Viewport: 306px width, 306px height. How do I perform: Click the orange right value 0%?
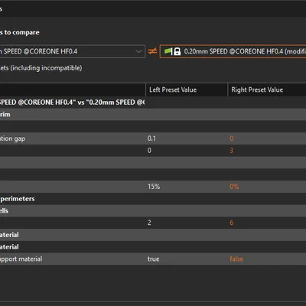(x=234, y=187)
